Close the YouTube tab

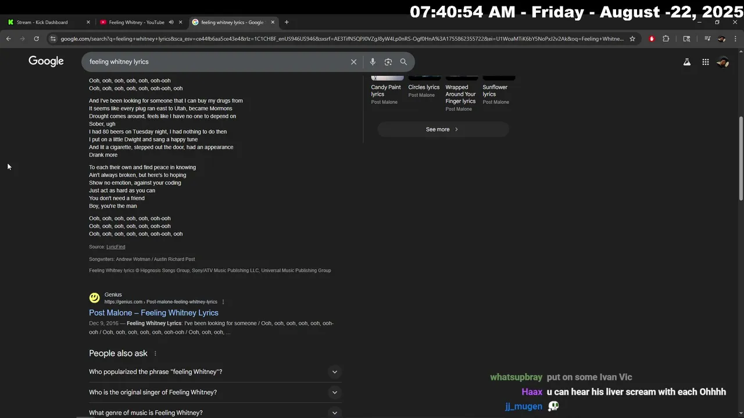[181, 22]
